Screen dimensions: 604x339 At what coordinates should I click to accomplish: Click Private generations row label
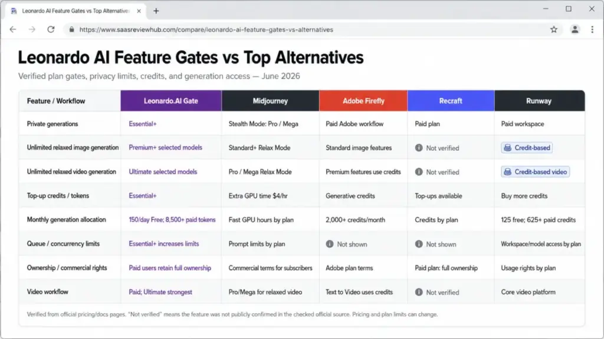coord(52,124)
